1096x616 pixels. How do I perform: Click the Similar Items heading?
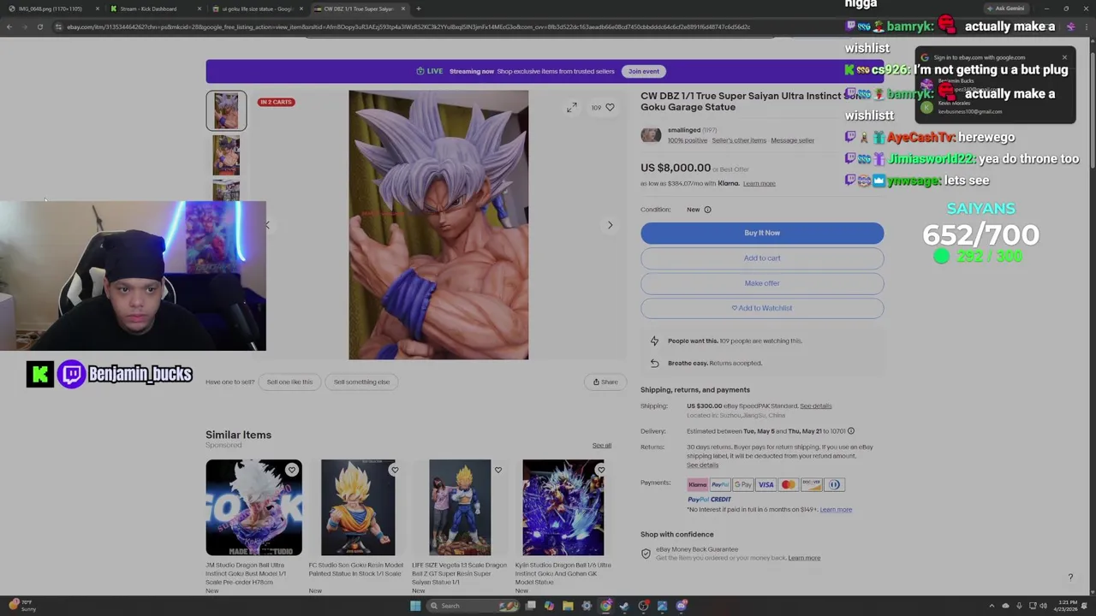point(238,435)
